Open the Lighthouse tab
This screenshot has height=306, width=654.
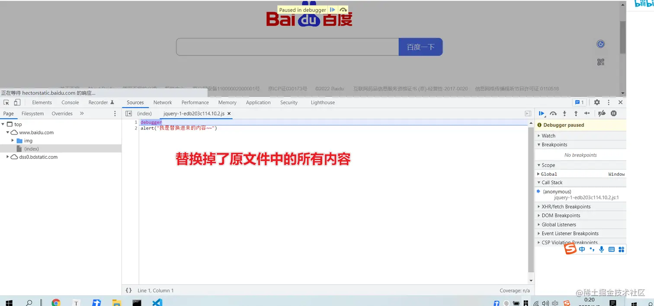[323, 103]
